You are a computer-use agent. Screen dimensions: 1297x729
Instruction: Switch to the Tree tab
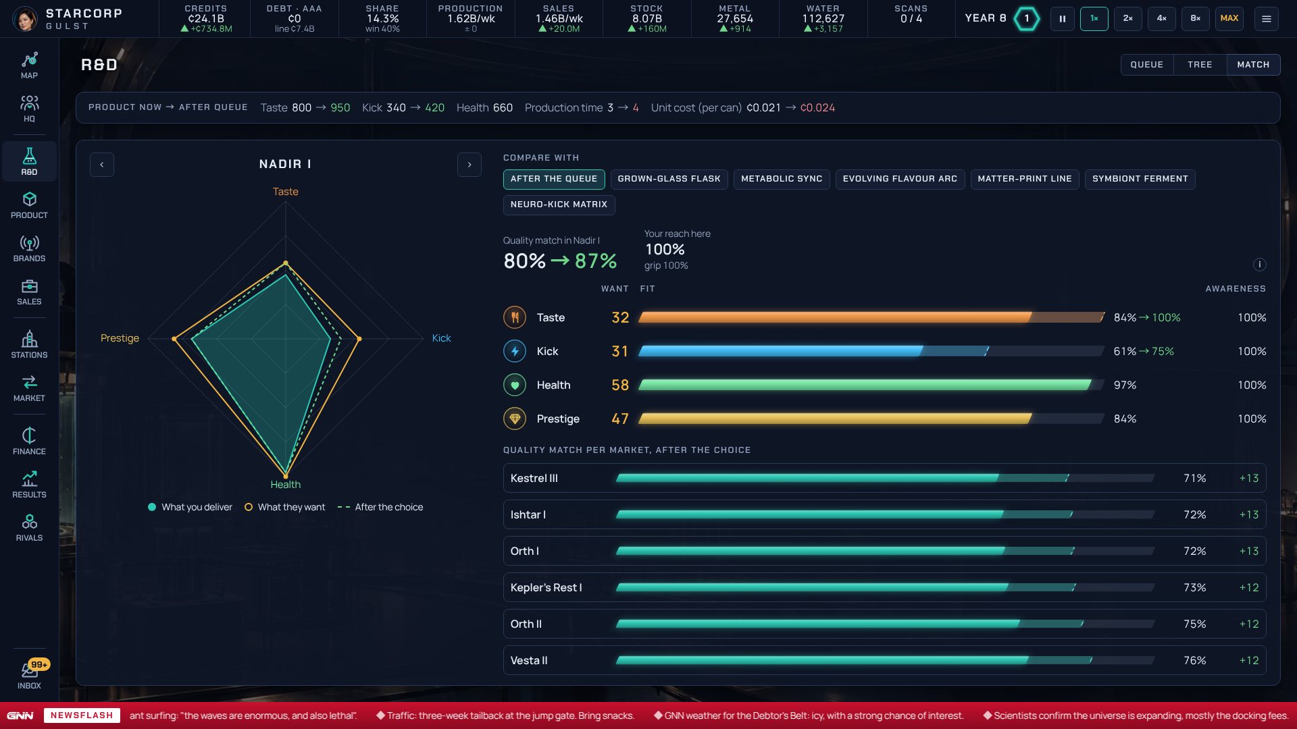coord(1200,65)
